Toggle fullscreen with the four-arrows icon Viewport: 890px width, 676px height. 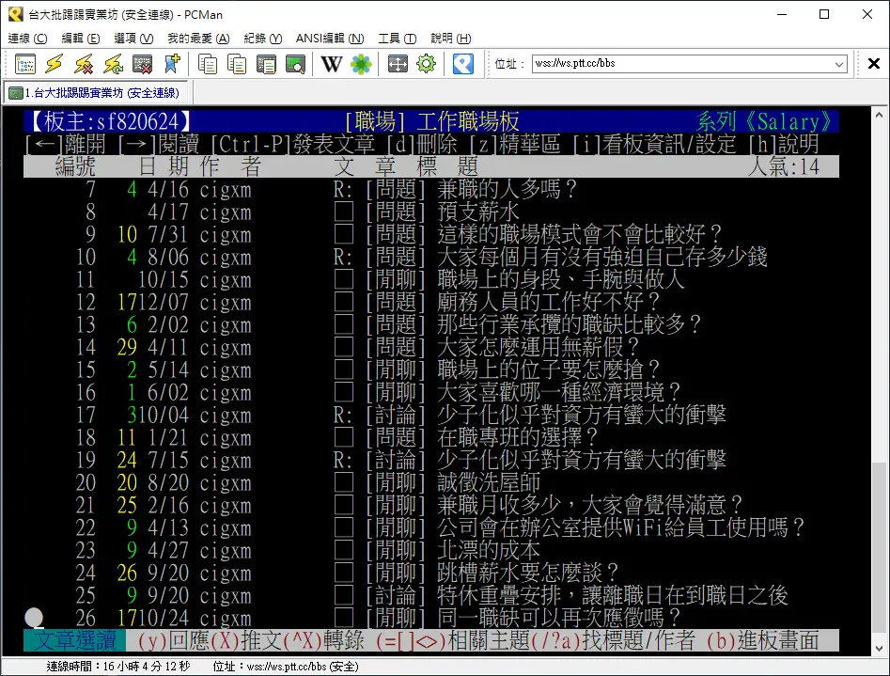398,64
